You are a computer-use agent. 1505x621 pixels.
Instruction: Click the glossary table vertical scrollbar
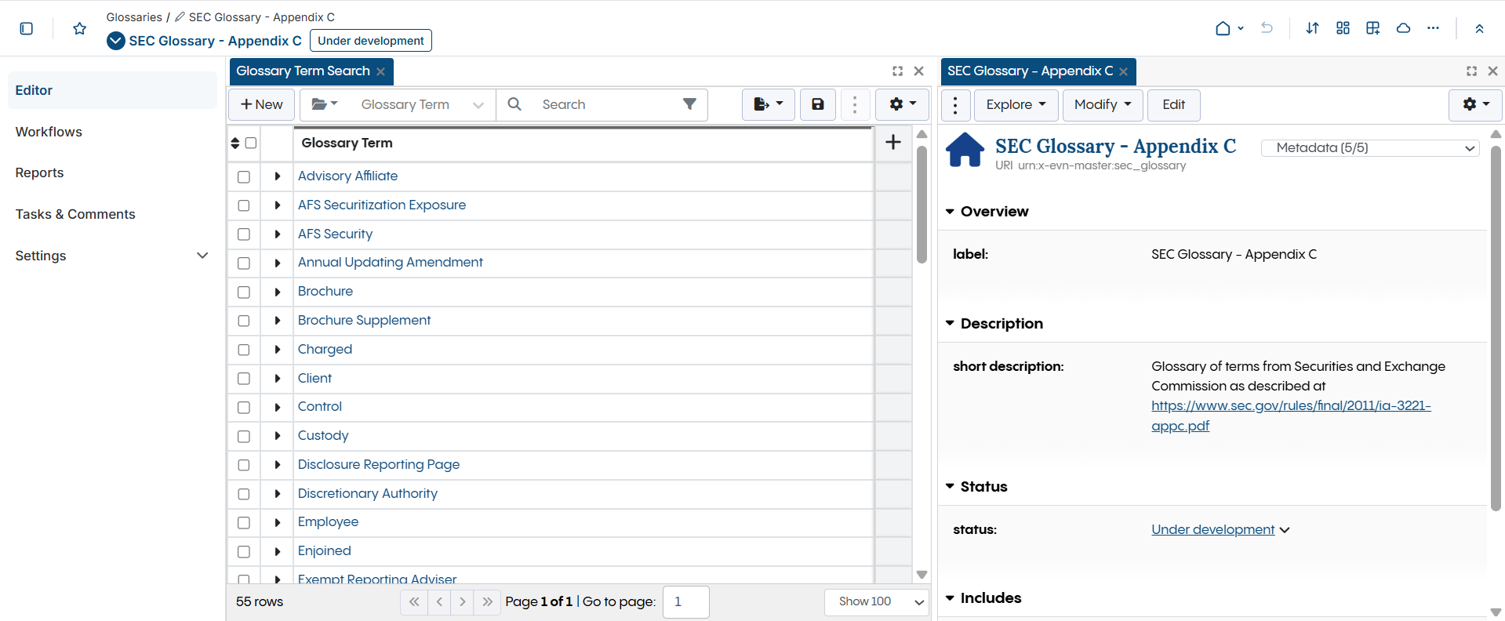922,204
